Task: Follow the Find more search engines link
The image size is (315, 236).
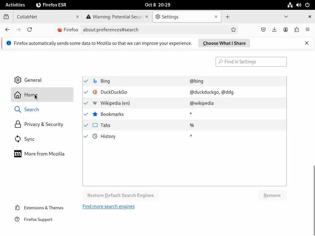Action: (x=109, y=206)
